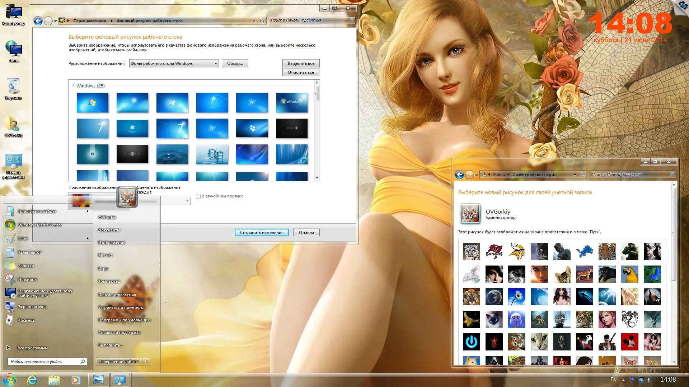The image size is (689, 387).
Task: Click back arrow in Personalization window
Action: point(38,21)
